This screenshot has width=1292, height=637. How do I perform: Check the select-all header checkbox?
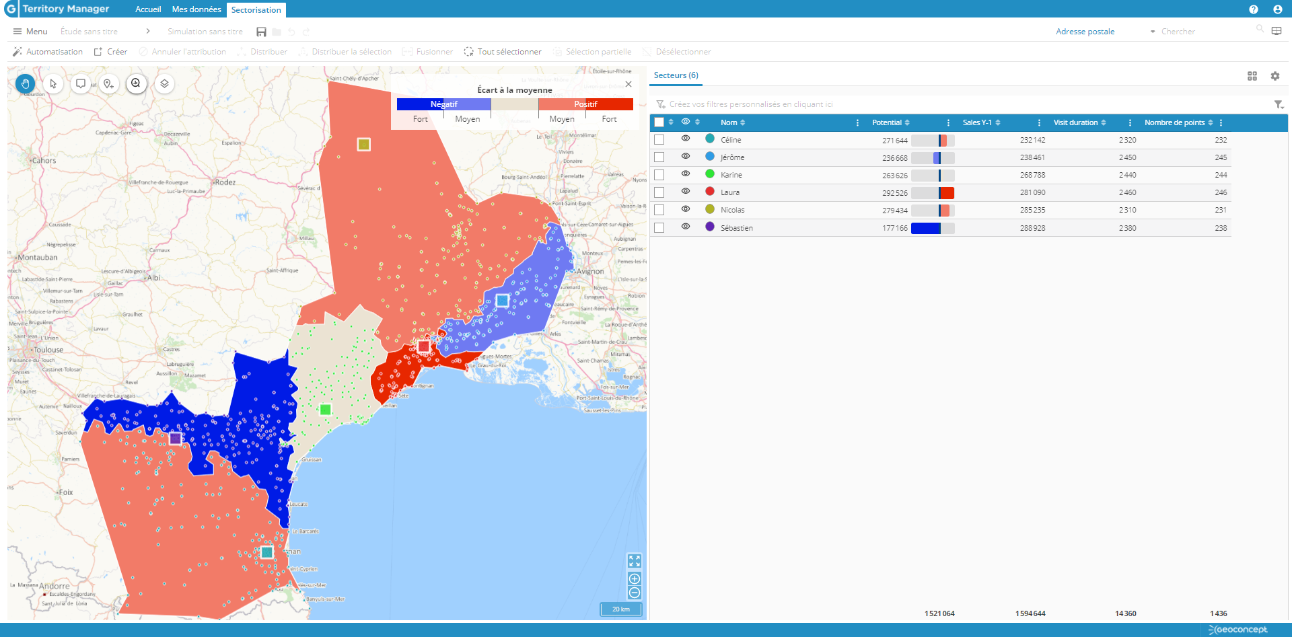[659, 122]
